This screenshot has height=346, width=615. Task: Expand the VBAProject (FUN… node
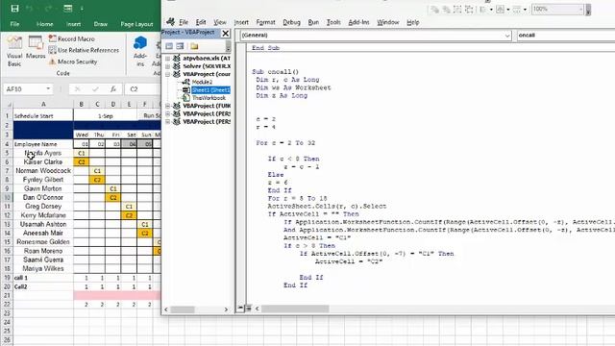point(168,106)
